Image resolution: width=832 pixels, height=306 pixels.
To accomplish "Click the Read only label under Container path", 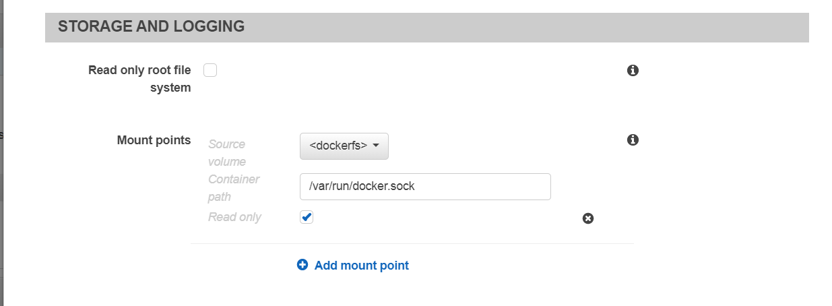I will (234, 217).
